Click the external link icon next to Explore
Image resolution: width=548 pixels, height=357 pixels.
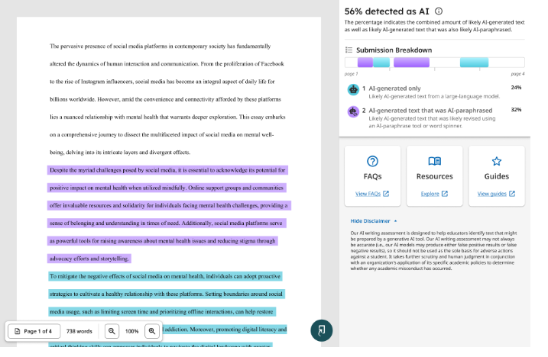[445, 194]
